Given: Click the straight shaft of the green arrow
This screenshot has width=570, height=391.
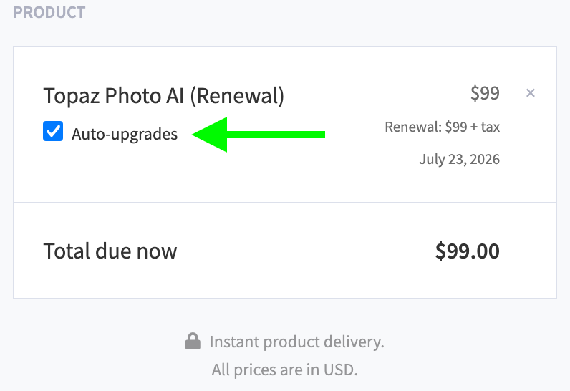Looking at the screenshot, I should click(x=276, y=135).
